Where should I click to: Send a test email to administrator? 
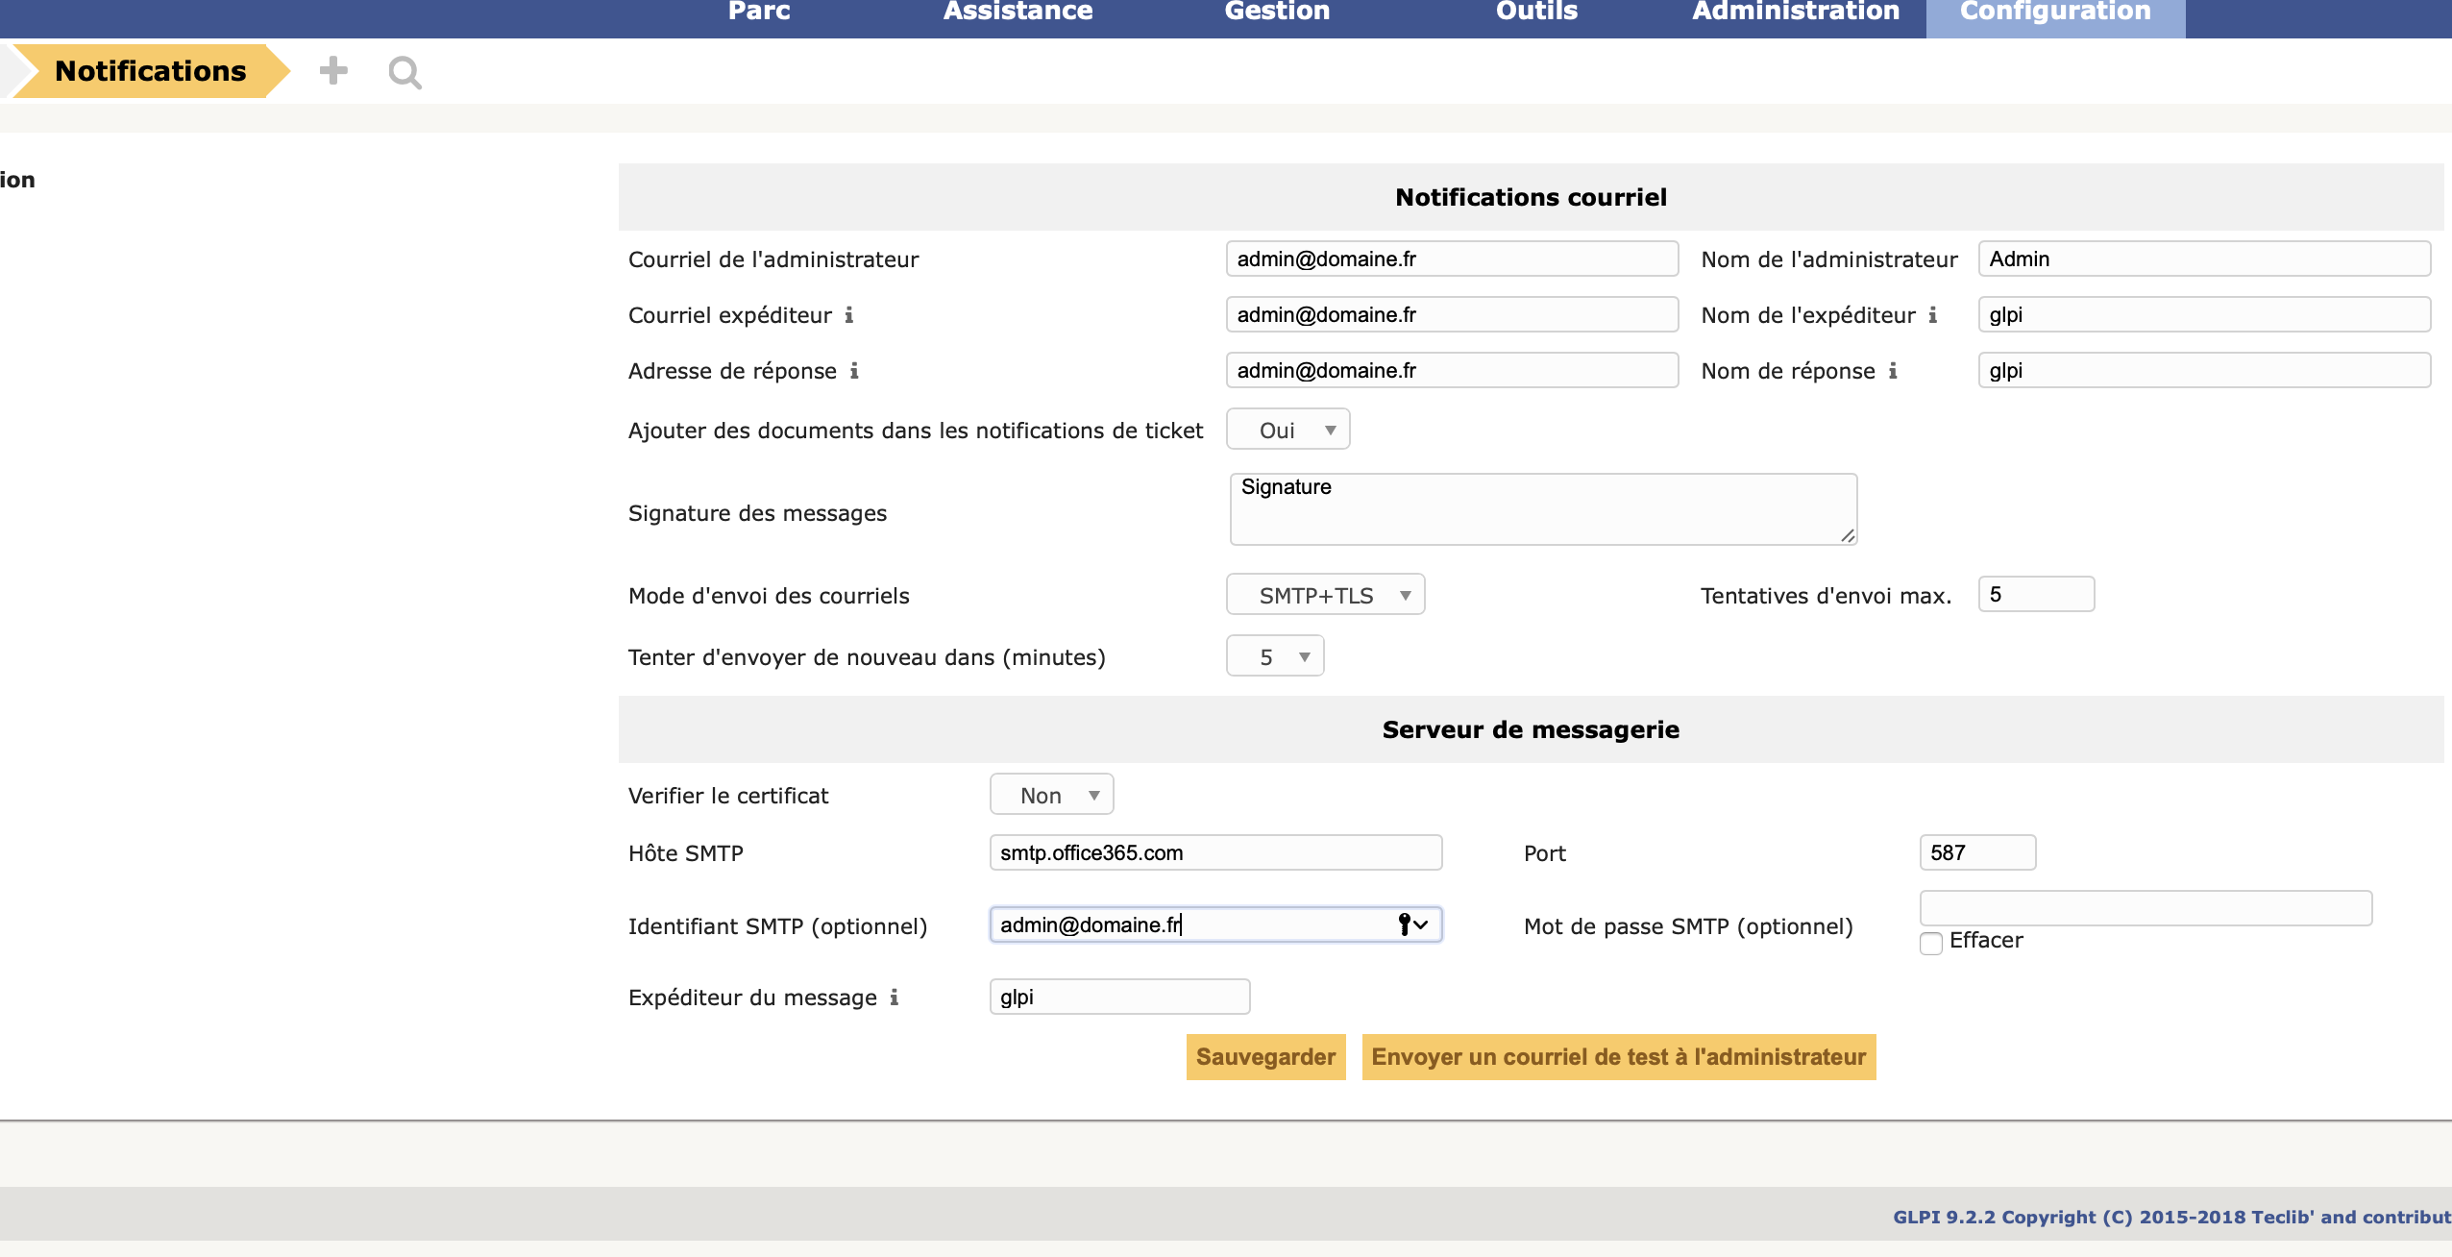tap(1619, 1057)
